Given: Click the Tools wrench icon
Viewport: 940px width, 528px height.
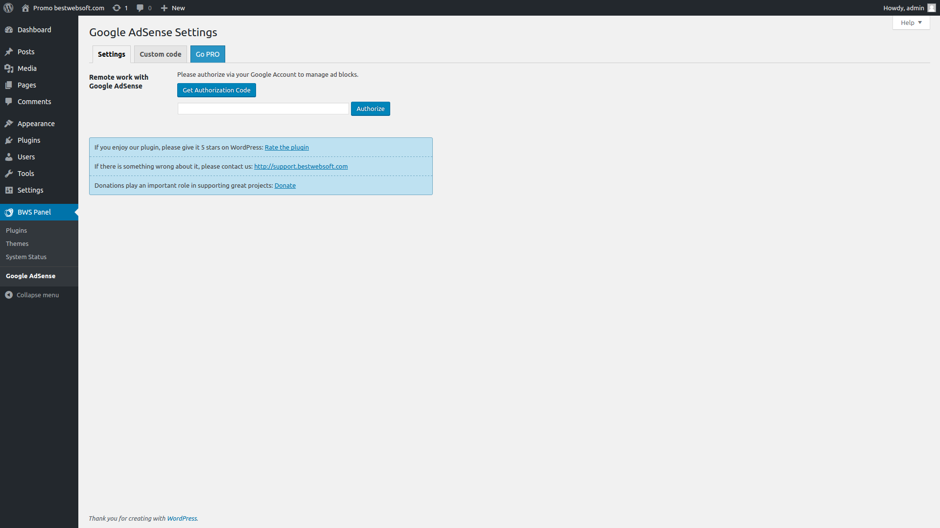Looking at the screenshot, I should (9, 174).
